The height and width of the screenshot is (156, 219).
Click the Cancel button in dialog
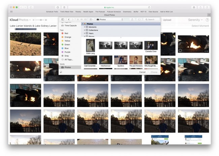click(142, 72)
